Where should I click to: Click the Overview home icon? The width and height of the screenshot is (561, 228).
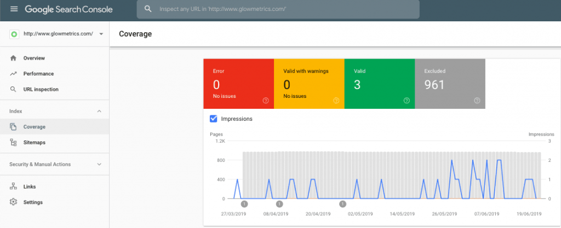13,58
